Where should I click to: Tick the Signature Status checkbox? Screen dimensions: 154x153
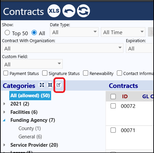pyautogui.click(x=45, y=73)
